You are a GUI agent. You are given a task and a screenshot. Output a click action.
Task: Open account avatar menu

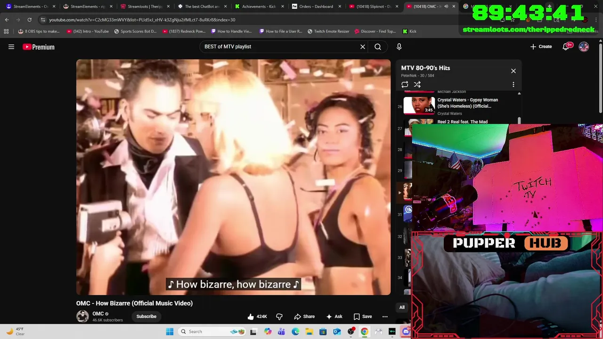point(584,47)
